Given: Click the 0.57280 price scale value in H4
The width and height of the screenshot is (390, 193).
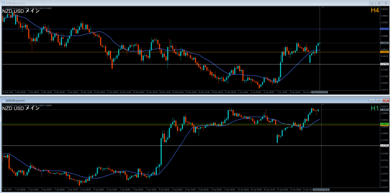Looking at the screenshot, I should coord(384,76).
